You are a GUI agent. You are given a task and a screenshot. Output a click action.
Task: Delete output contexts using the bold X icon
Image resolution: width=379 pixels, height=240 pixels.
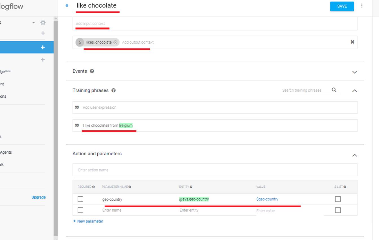pos(352,42)
